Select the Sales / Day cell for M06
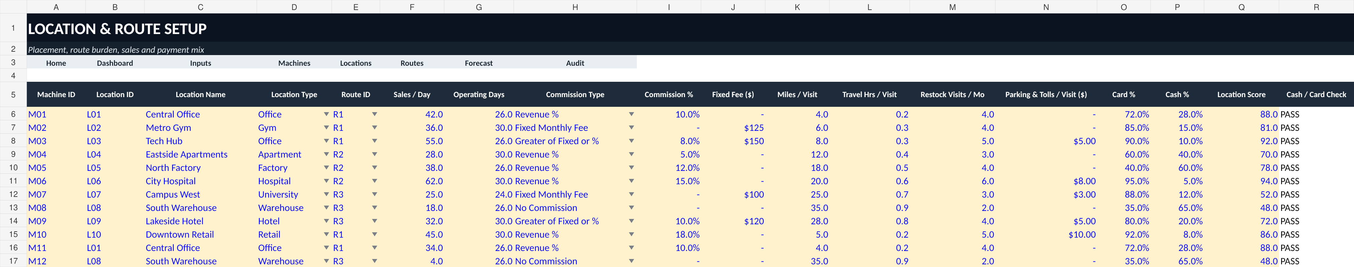 [411, 181]
